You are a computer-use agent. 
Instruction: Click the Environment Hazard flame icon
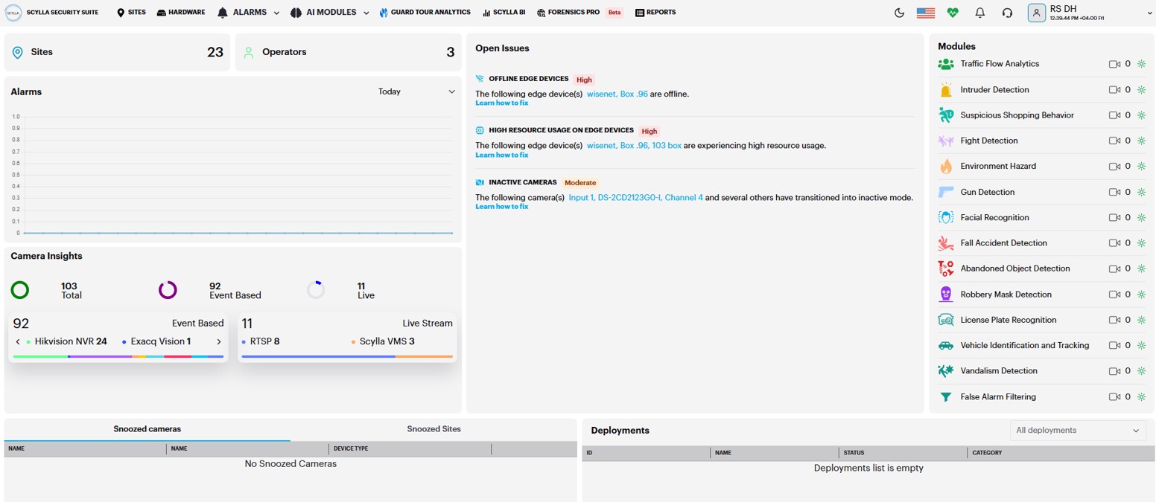click(946, 167)
